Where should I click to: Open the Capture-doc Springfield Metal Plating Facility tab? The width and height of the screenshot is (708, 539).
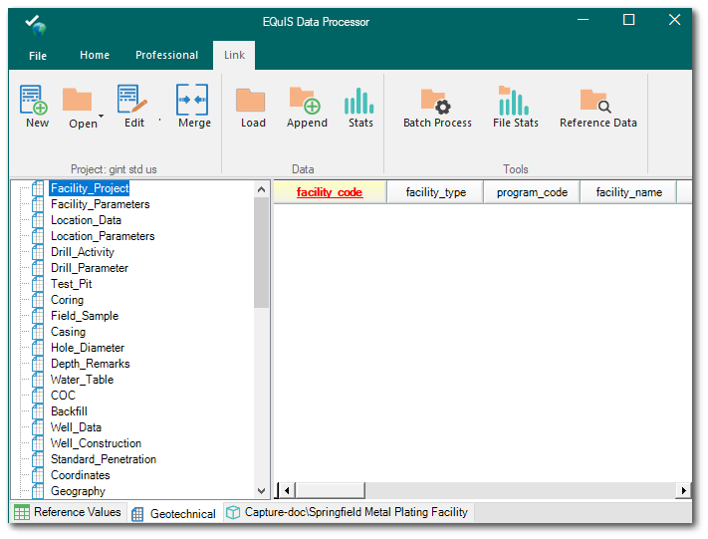point(348,512)
